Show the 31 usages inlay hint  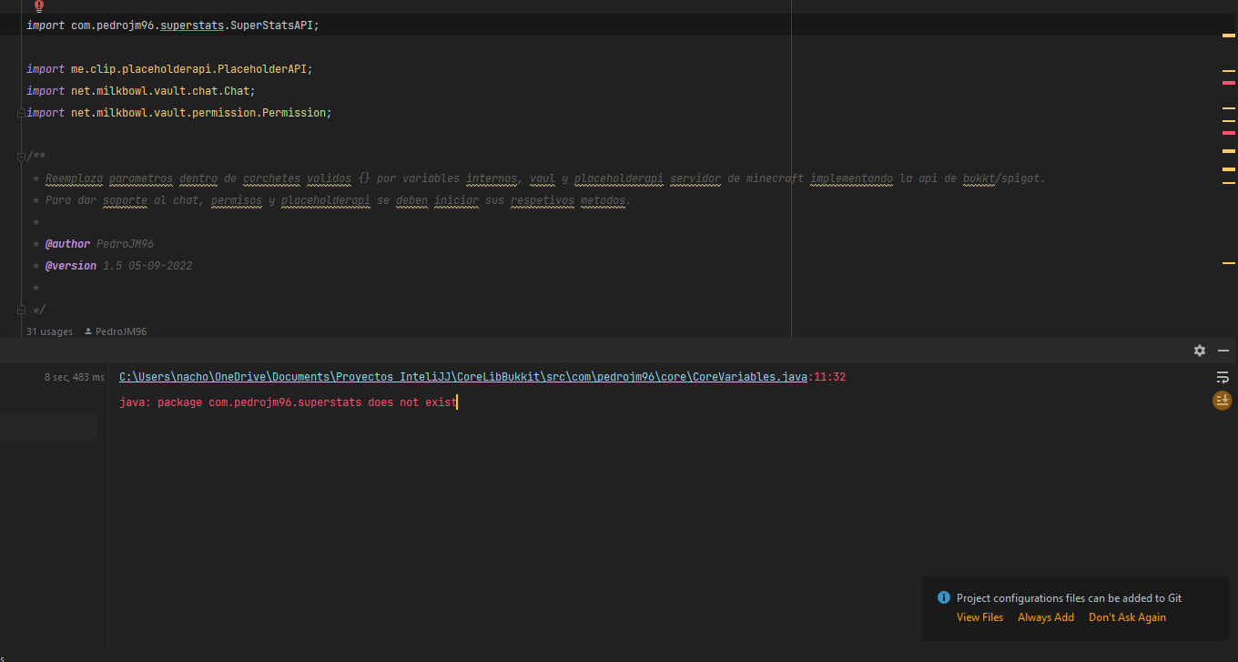(x=49, y=331)
